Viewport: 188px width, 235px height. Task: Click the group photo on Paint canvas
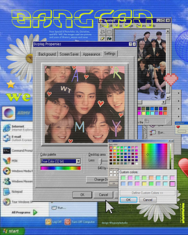[152, 64]
